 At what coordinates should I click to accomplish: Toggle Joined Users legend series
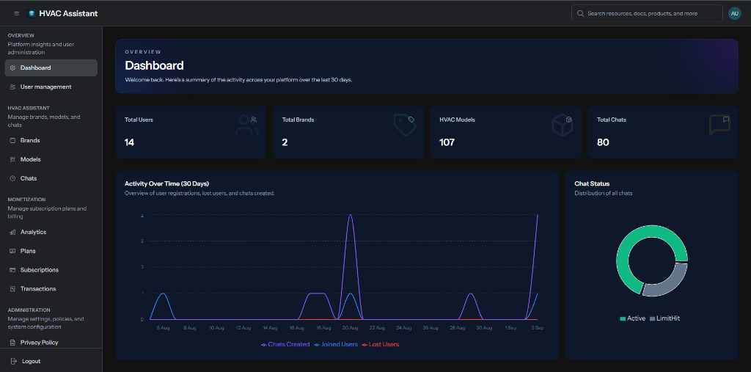coord(336,344)
